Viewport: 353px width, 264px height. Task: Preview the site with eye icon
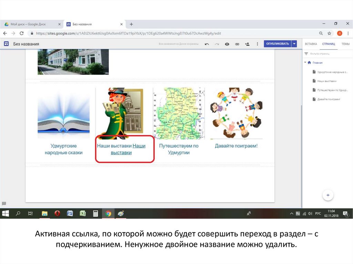point(227,44)
